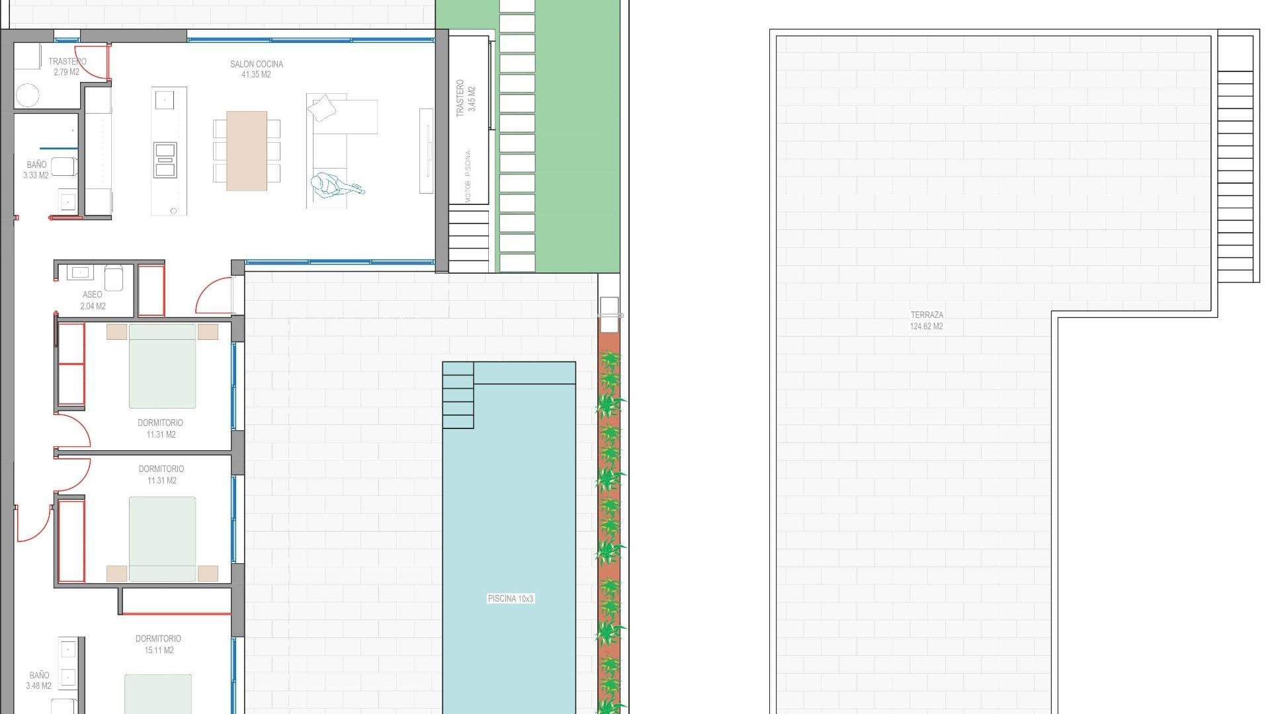Viewport: 1270px width, 714px height.
Task: Click the bed in upper DORMITORIO 11.31
Action: 162,366
